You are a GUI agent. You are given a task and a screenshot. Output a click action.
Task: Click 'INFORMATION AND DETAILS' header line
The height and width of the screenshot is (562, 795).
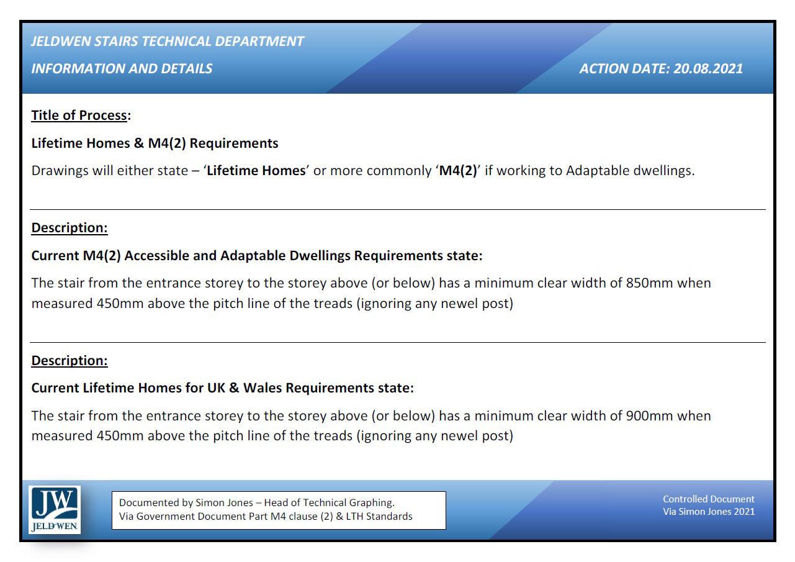pos(122,69)
